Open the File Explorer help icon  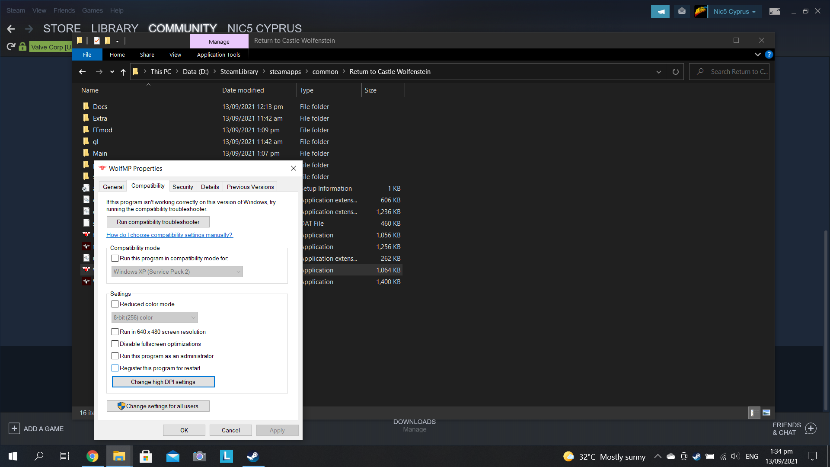(x=769, y=54)
